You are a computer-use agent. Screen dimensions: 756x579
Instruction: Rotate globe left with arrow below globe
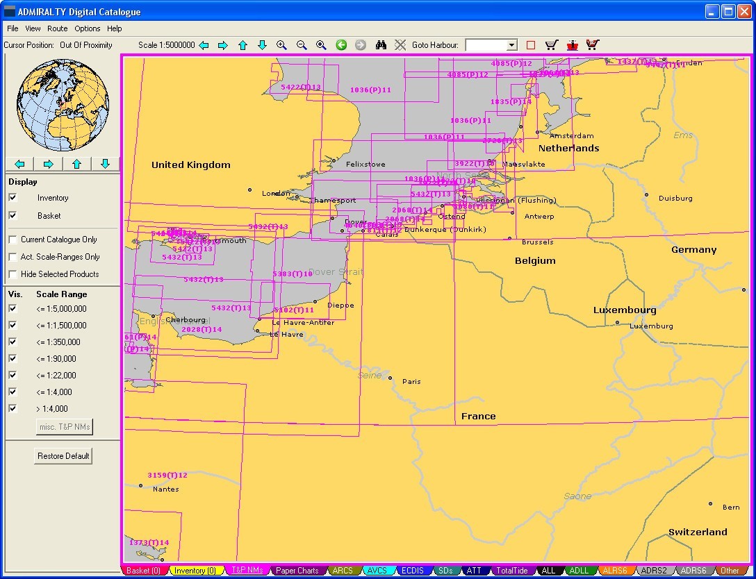tap(19, 164)
